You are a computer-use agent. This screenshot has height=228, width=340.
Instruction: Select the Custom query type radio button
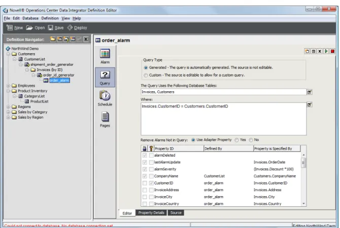pyautogui.click(x=146, y=75)
